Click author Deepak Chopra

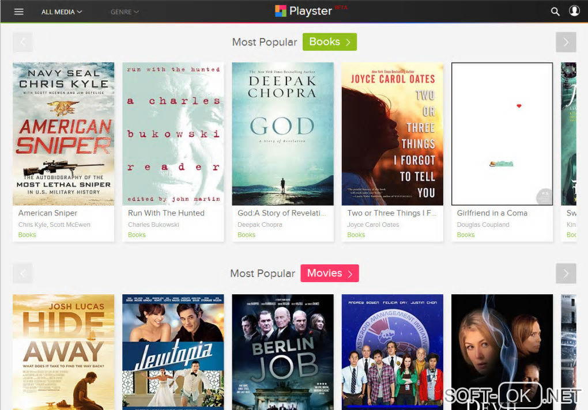point(259,225)
